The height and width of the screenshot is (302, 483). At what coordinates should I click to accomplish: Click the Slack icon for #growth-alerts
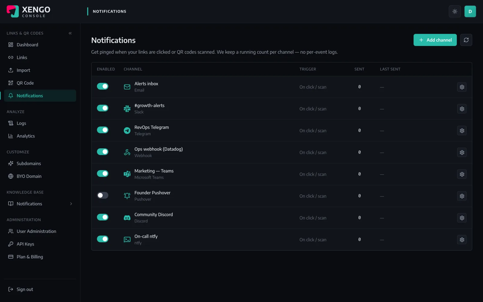click(127, 109)
